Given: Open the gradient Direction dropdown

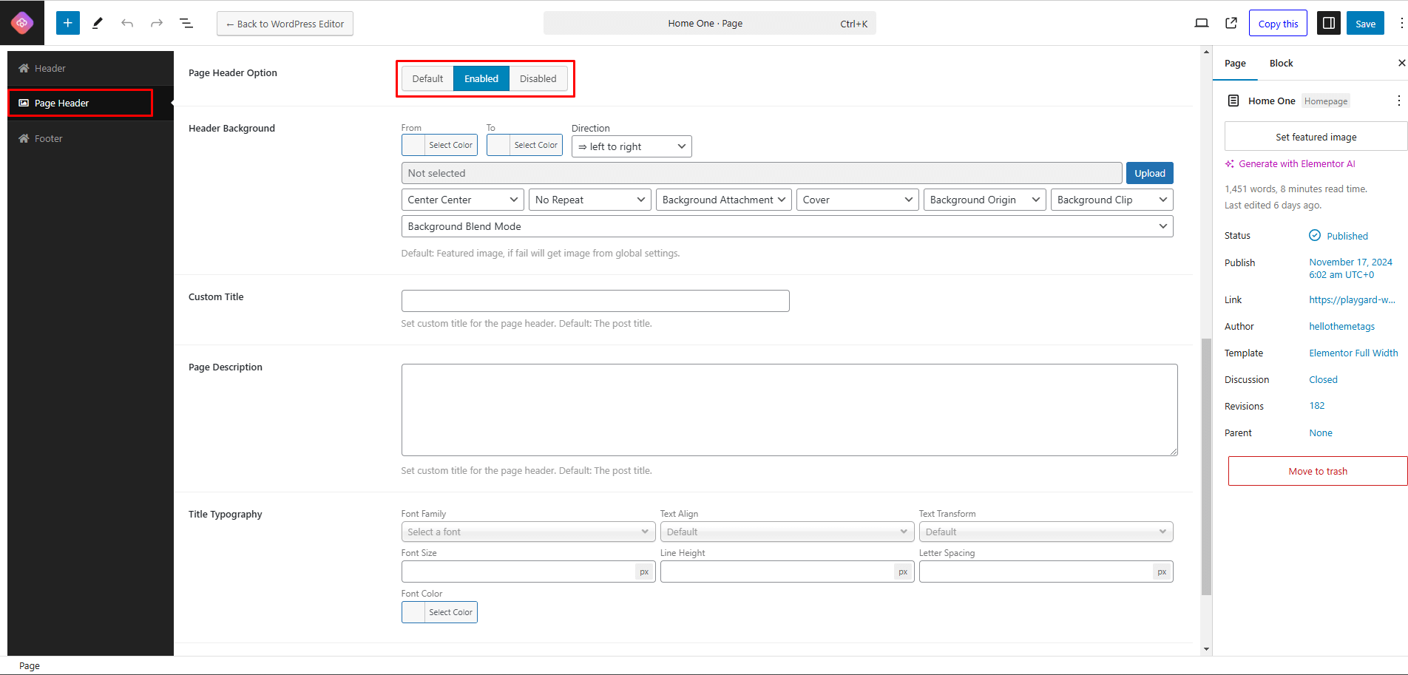Looking at the screenshot, I should tap(632, 146).
